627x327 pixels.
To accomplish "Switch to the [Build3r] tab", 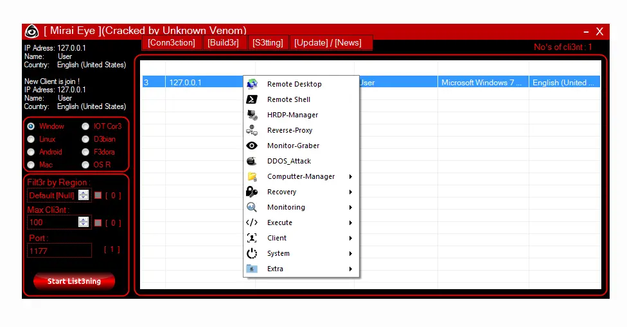I will (x=223, y=43).
